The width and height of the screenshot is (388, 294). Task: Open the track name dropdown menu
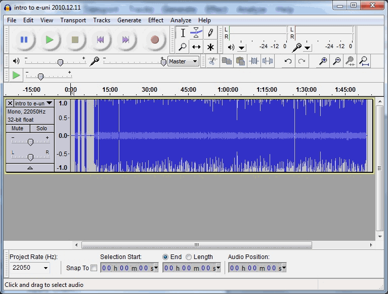click(x=49, y=103)
